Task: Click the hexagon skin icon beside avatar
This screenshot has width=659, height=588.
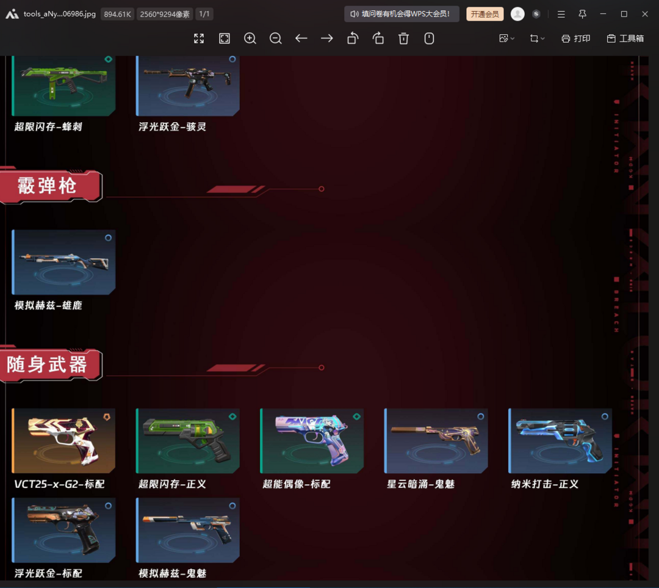Action: pos(536,14)
